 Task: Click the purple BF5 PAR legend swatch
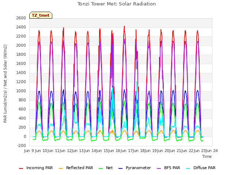159,168
